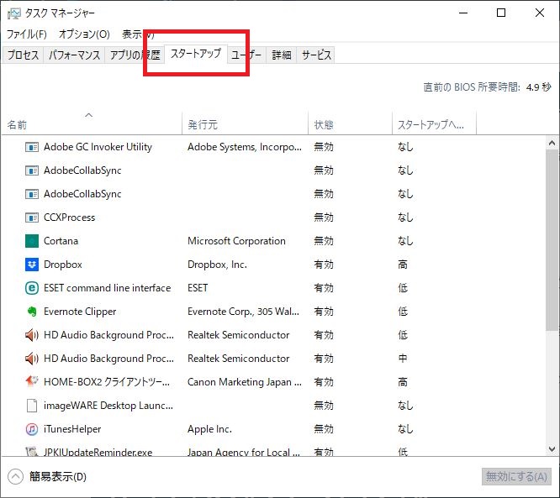Image resolution: width=560 pixels, height=498 pixels.
Task: Click the Adobe GC Invoker Utility icon
Action: coord(32,147)
